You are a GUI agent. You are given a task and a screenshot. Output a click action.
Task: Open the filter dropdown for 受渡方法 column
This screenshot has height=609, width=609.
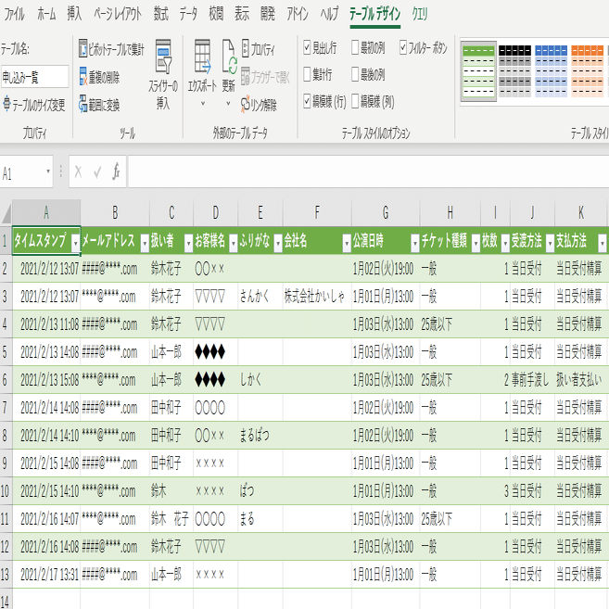click(550, 244)
